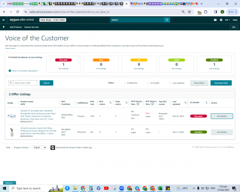Open the Learn more link under the description

click(x=10, y=48)
